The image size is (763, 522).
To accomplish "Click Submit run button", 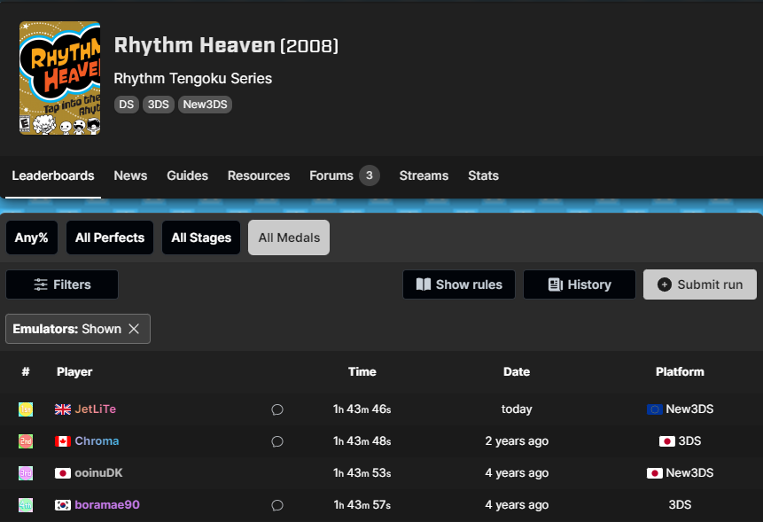I will [x=700, y=284].
